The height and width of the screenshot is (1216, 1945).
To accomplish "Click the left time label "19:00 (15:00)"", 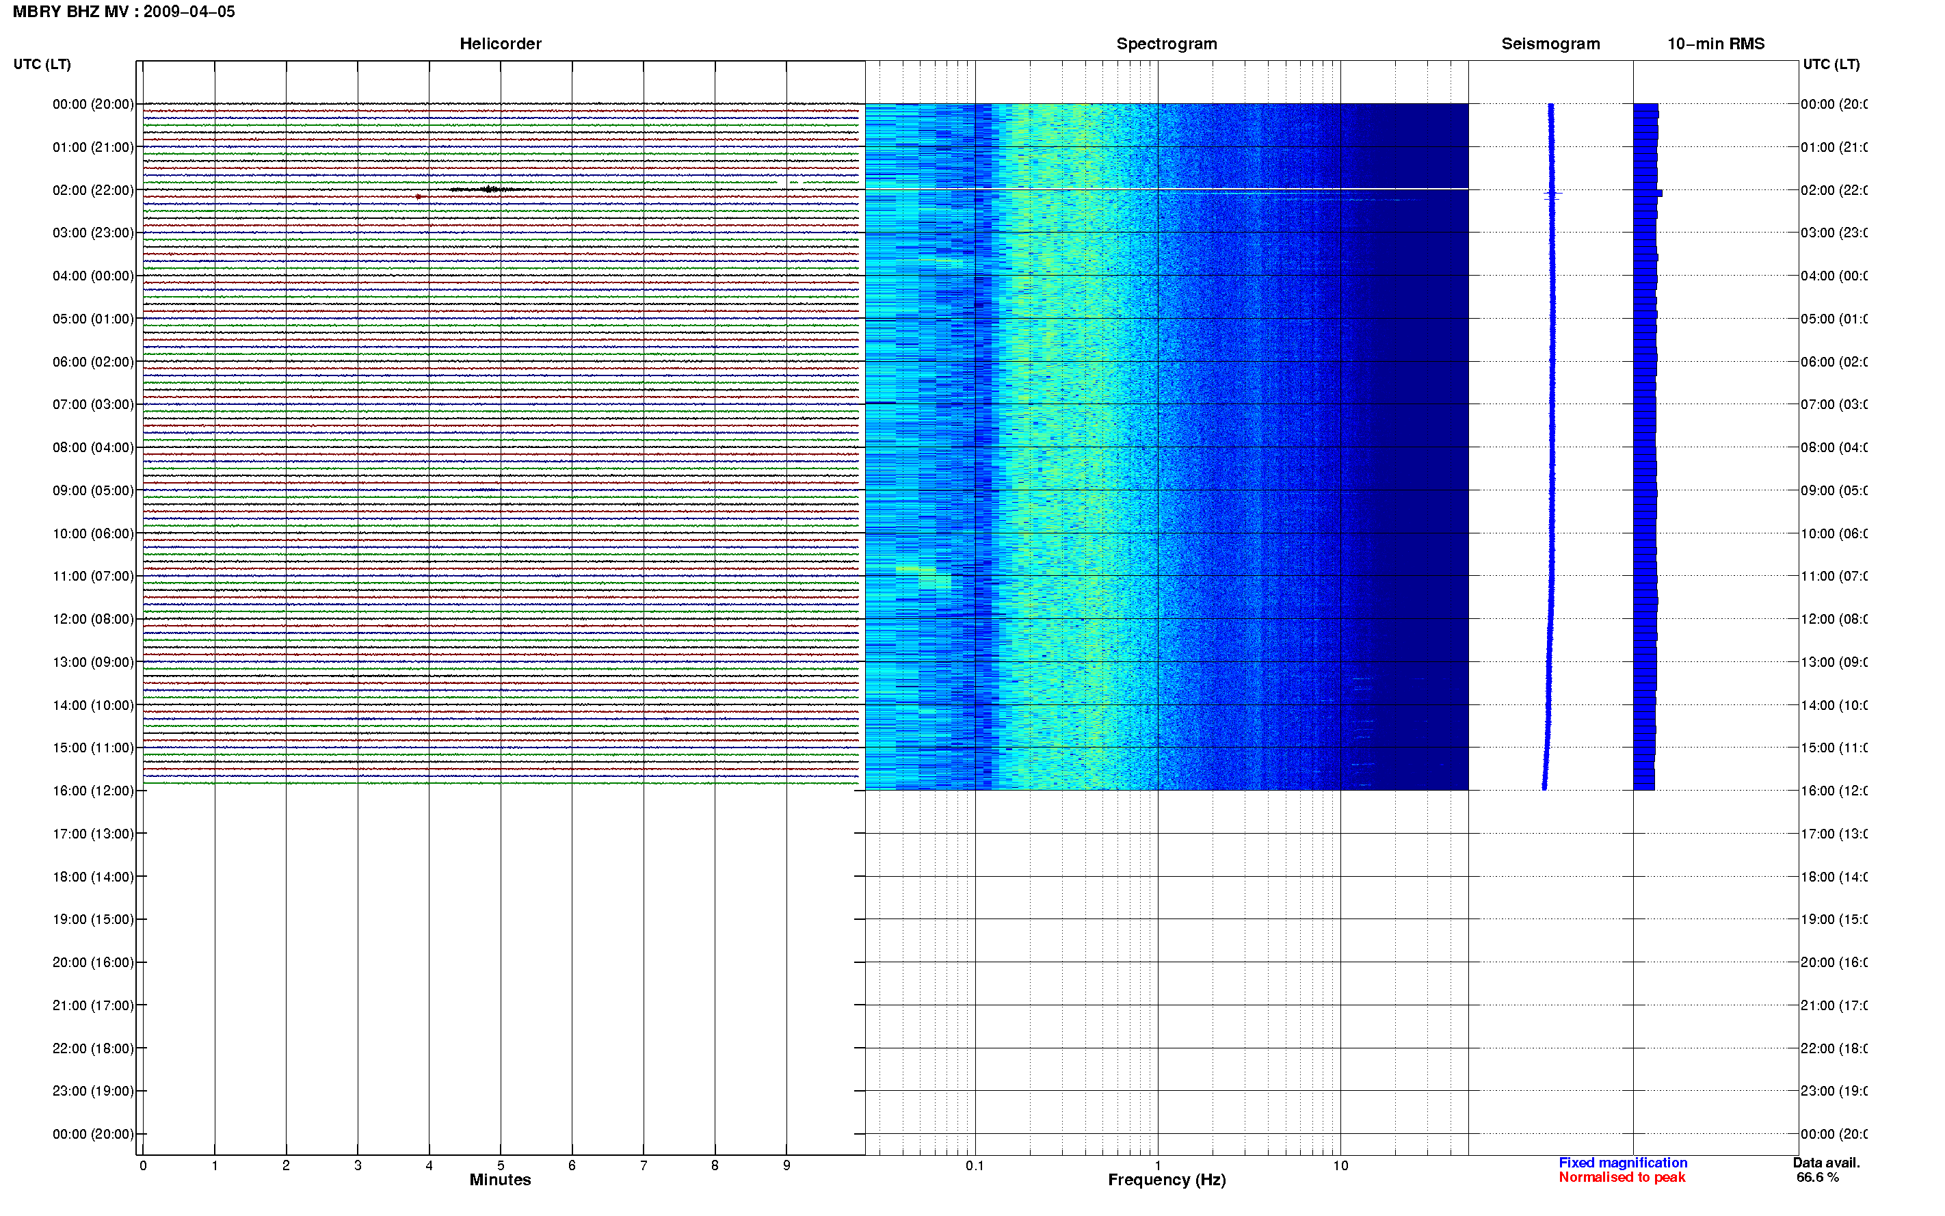I will (x=93, y=919).
